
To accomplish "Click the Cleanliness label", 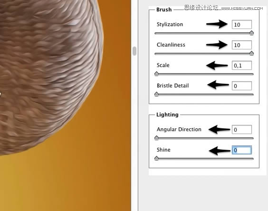I will [x=171, y=45].
